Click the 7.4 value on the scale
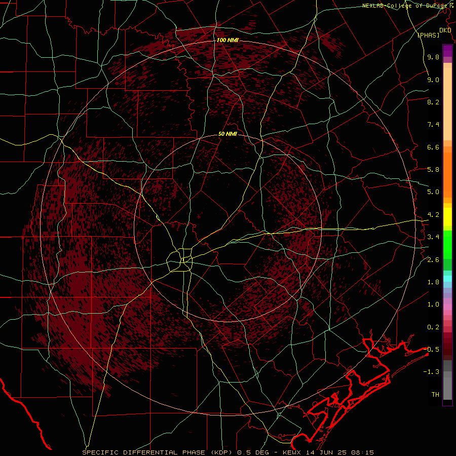The image size is (456, 456). pos(433,125)
